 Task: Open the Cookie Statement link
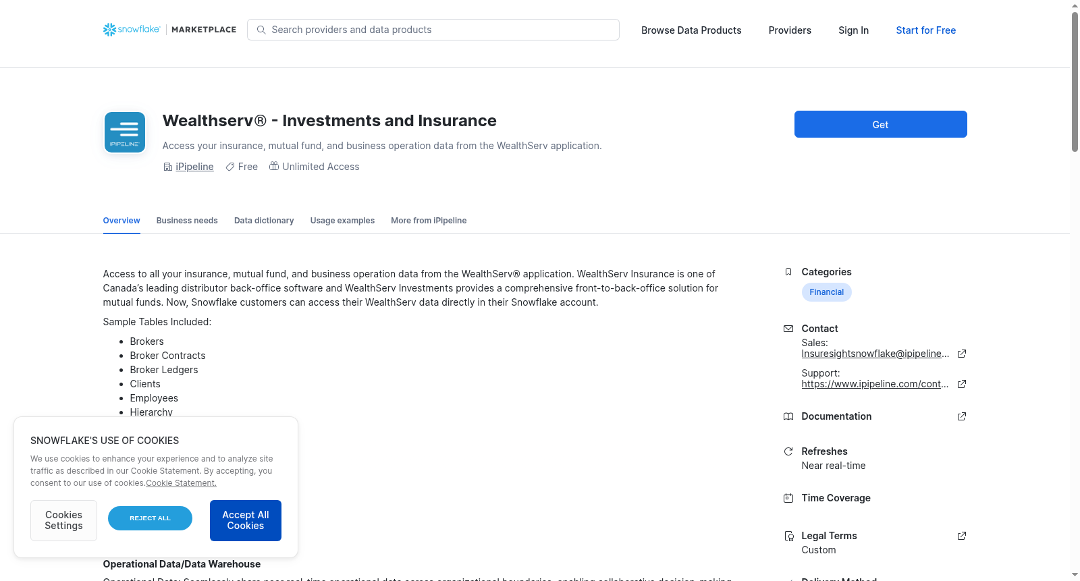coord(182,483)
